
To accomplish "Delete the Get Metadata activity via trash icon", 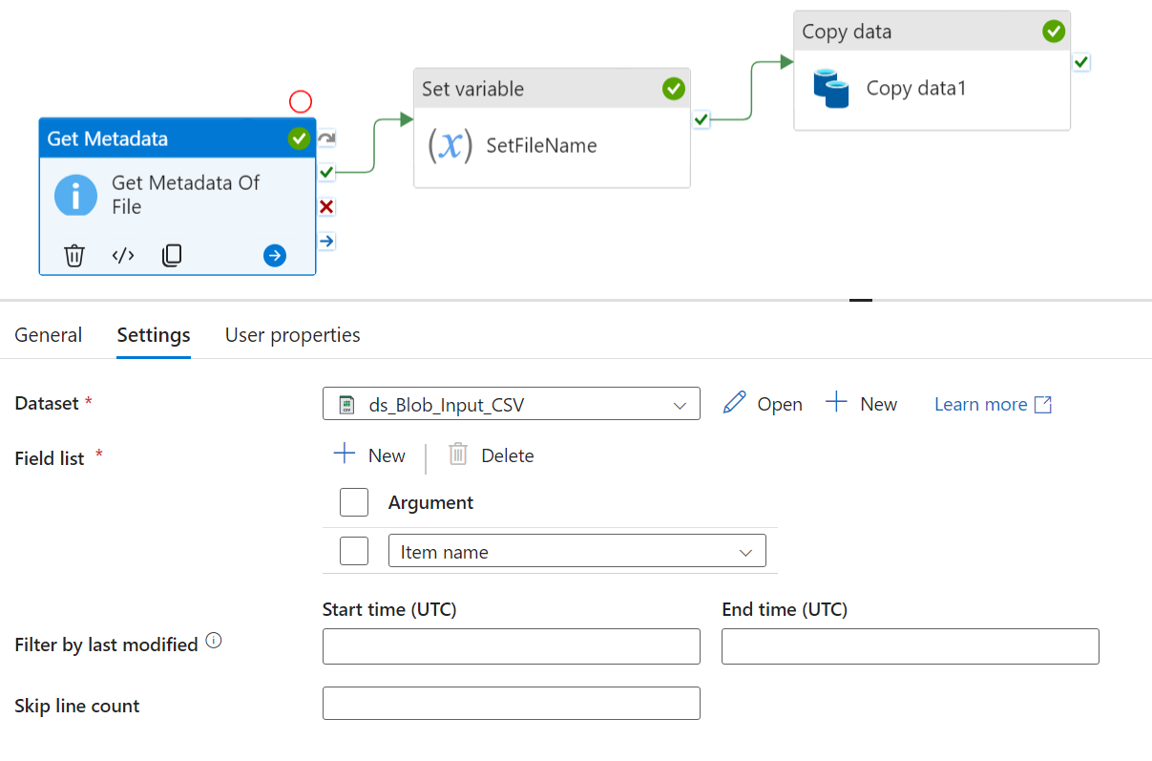I will [x=74, y=256].
